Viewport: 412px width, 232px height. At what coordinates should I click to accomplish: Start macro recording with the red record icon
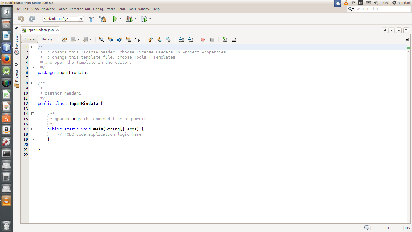[203, 39]
